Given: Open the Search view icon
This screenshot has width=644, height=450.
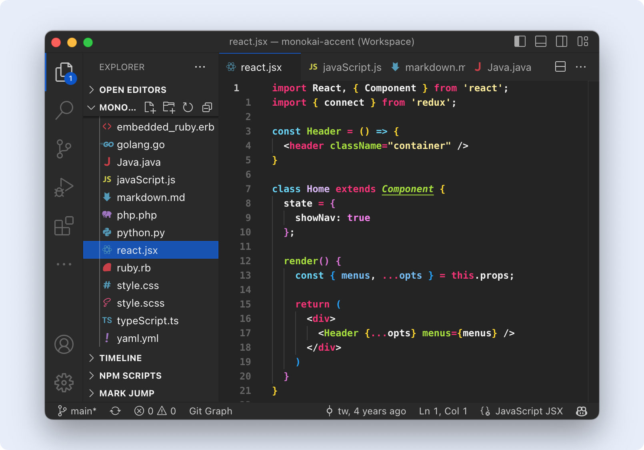Looking at the screenshot, I should click(64, 110).
